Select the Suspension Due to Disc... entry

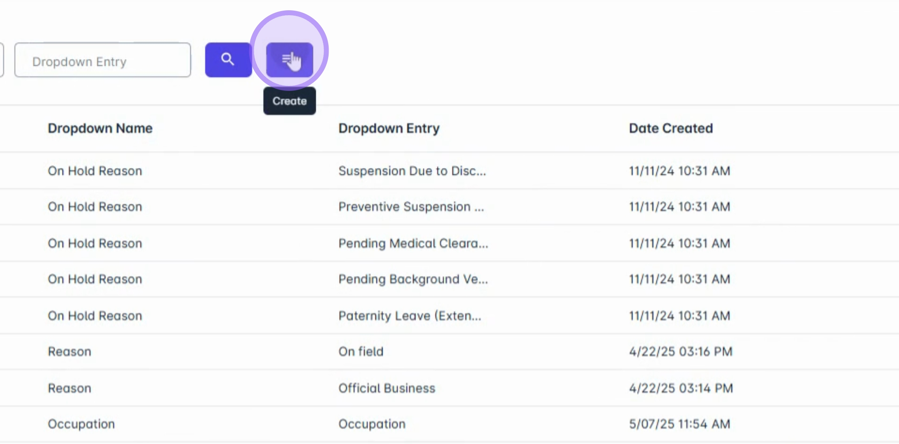pyautogui.click(x=412, y=171)
